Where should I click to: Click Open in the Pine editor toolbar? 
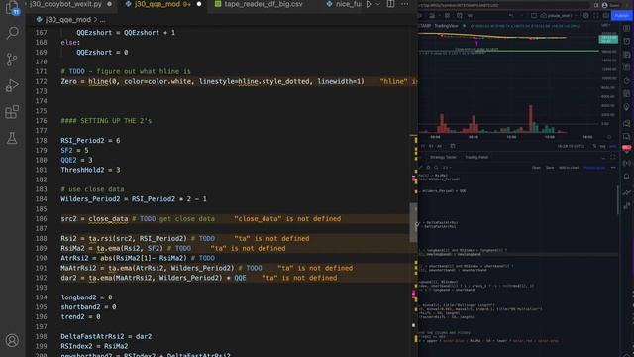[536, 168]
